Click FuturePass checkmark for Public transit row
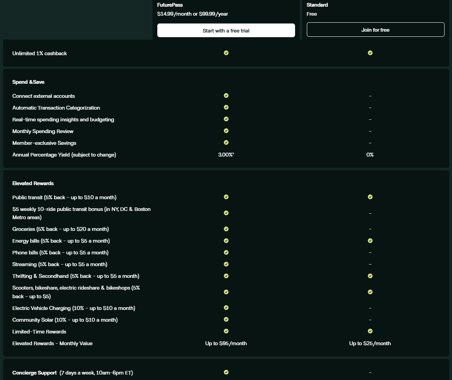Viewport: 452px width, 380px height. 226,197
